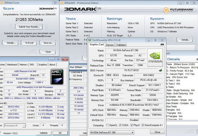Click the Device ID field 10DE - 0CA3
The width and height of the screenshot is (198, 136).
coord(112,75)
